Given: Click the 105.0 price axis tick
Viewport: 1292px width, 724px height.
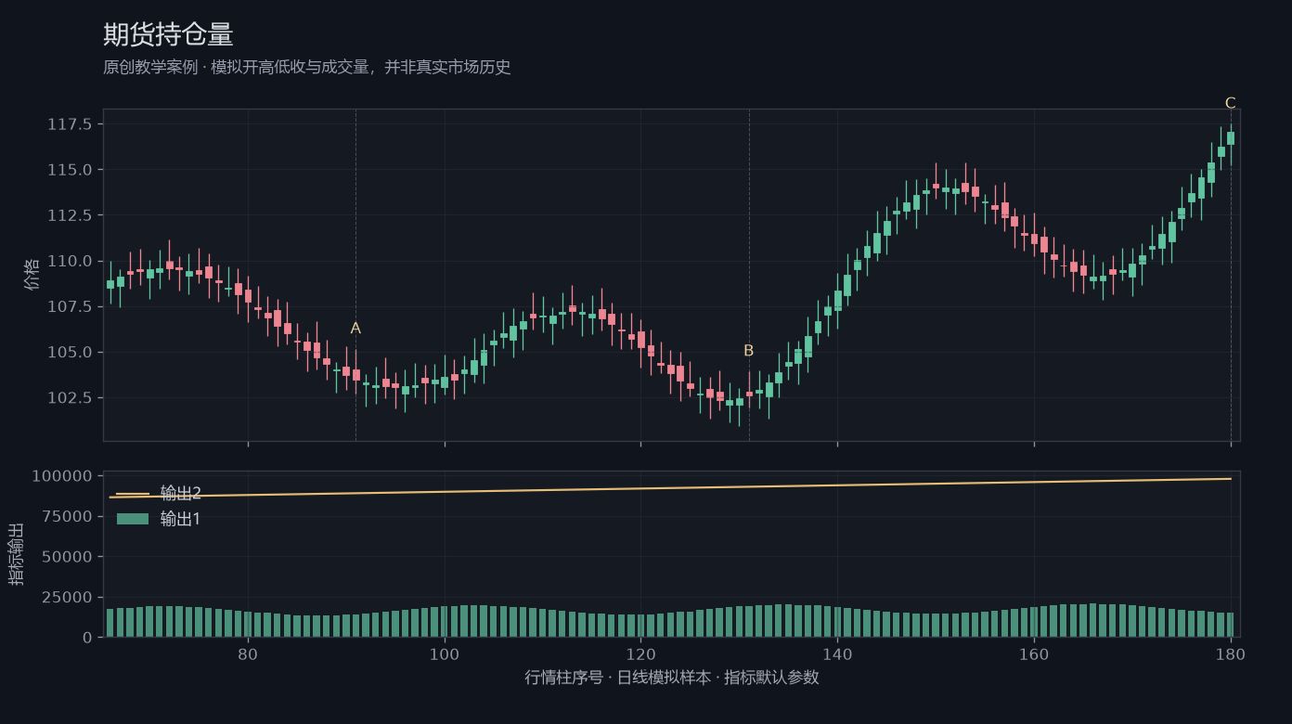Looking at the screenshot, I should pos(70,352).
